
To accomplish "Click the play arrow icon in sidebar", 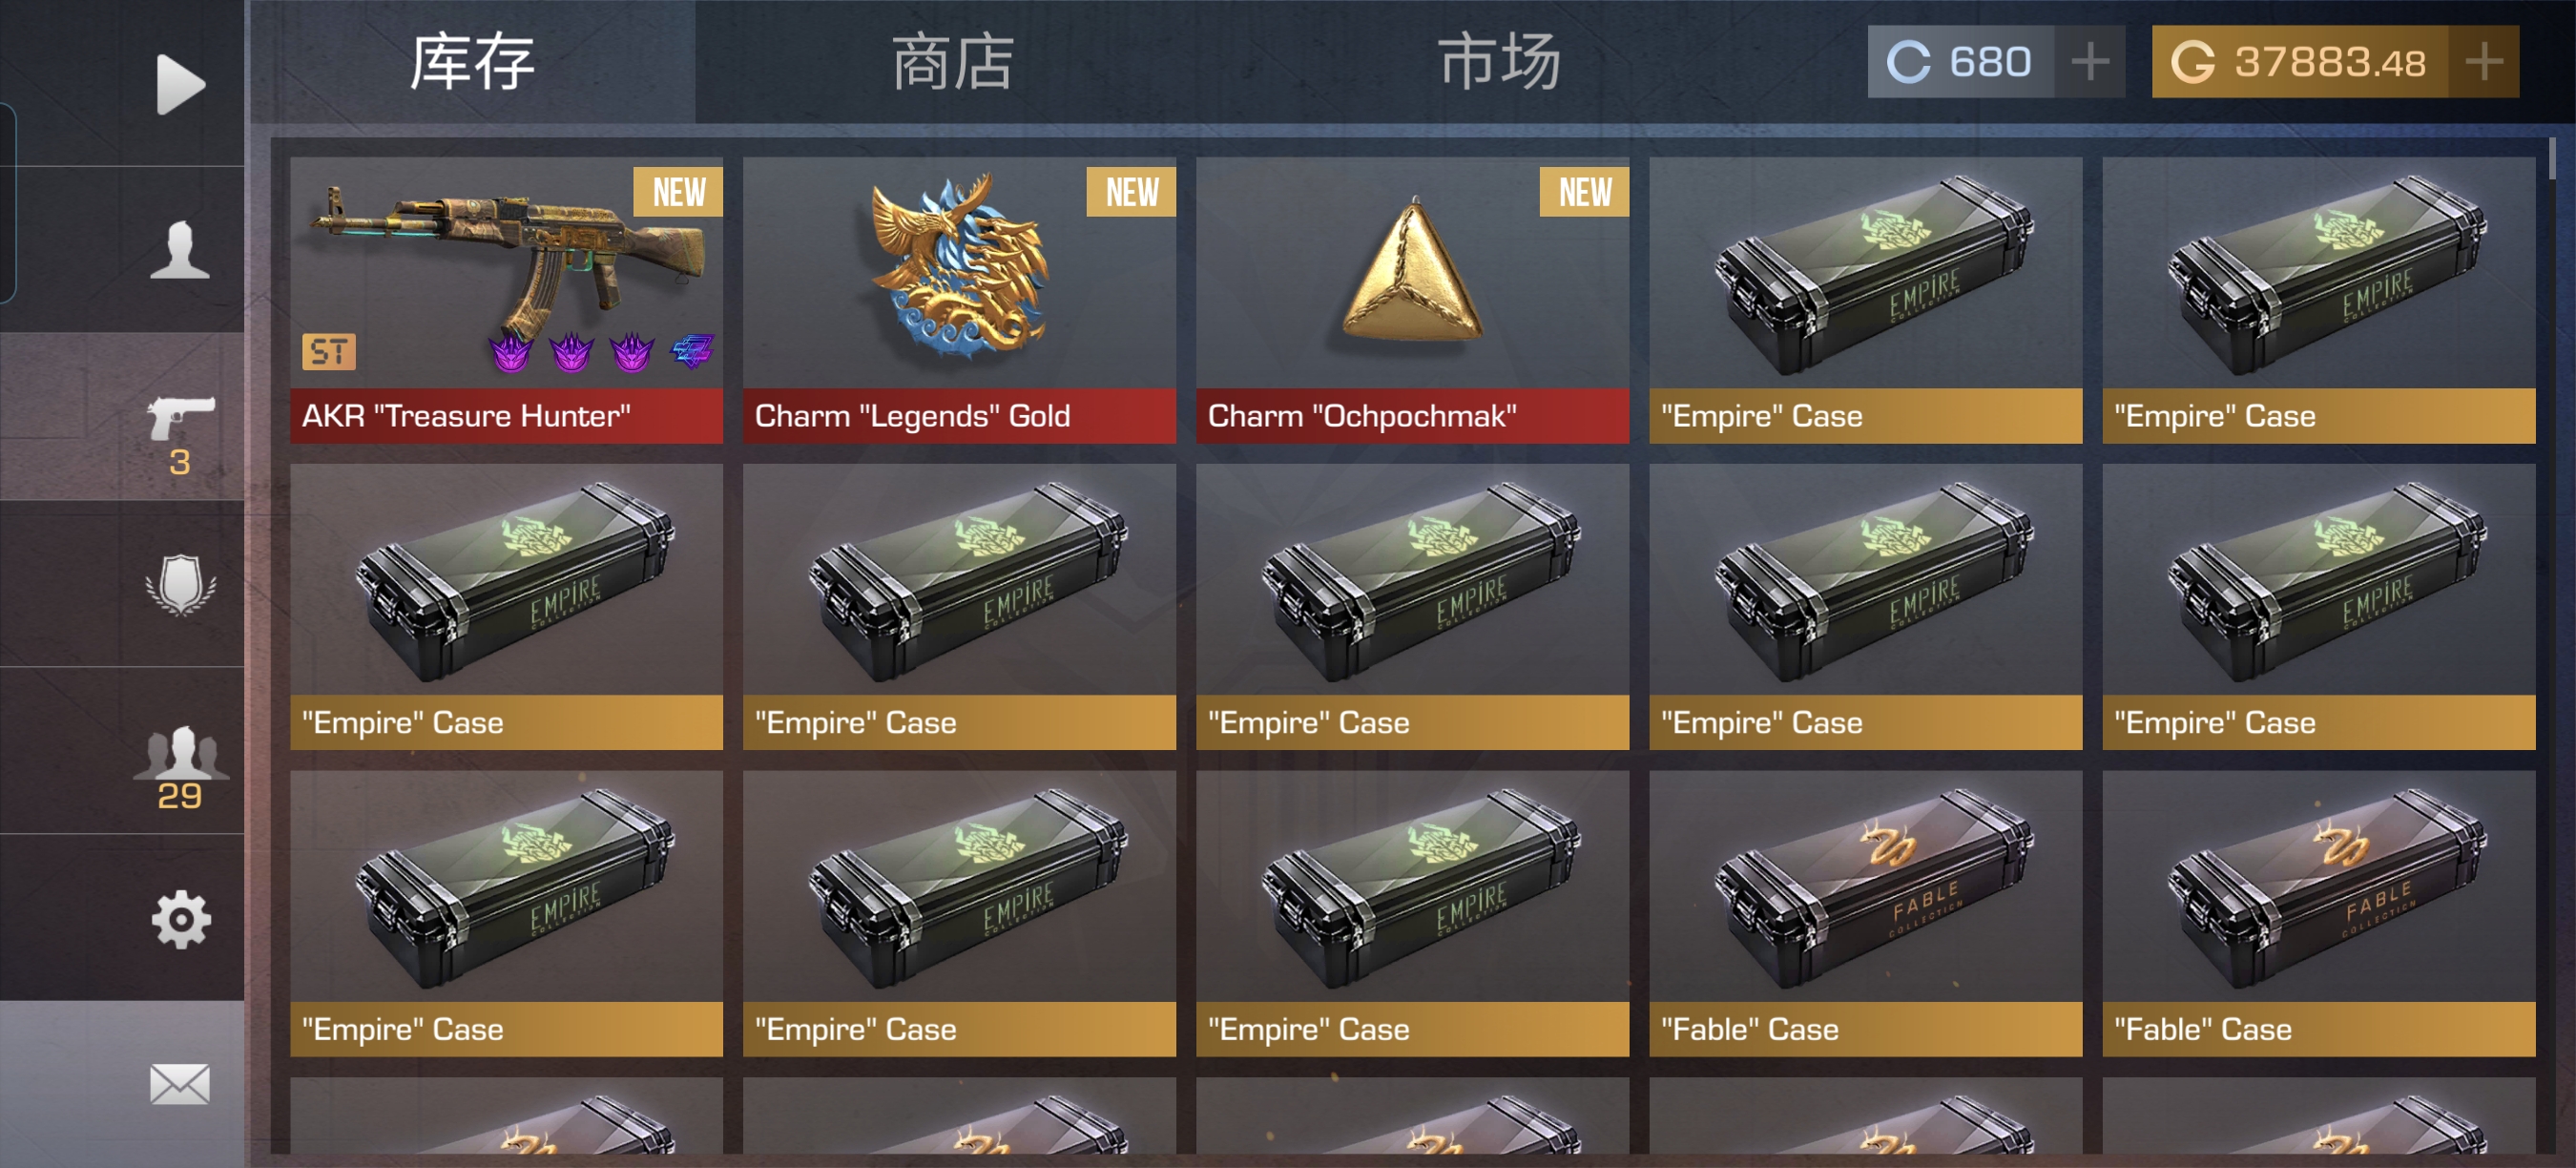I will coord(180,84).
